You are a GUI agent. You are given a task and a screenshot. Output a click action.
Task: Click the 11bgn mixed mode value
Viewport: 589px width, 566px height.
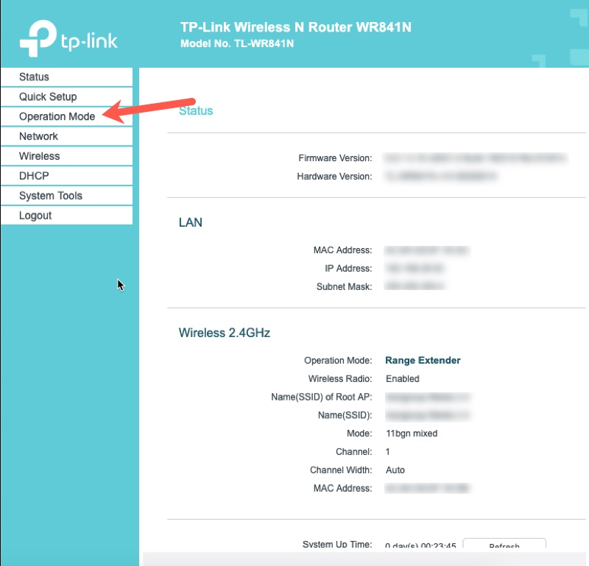click(x=412, y=434)
